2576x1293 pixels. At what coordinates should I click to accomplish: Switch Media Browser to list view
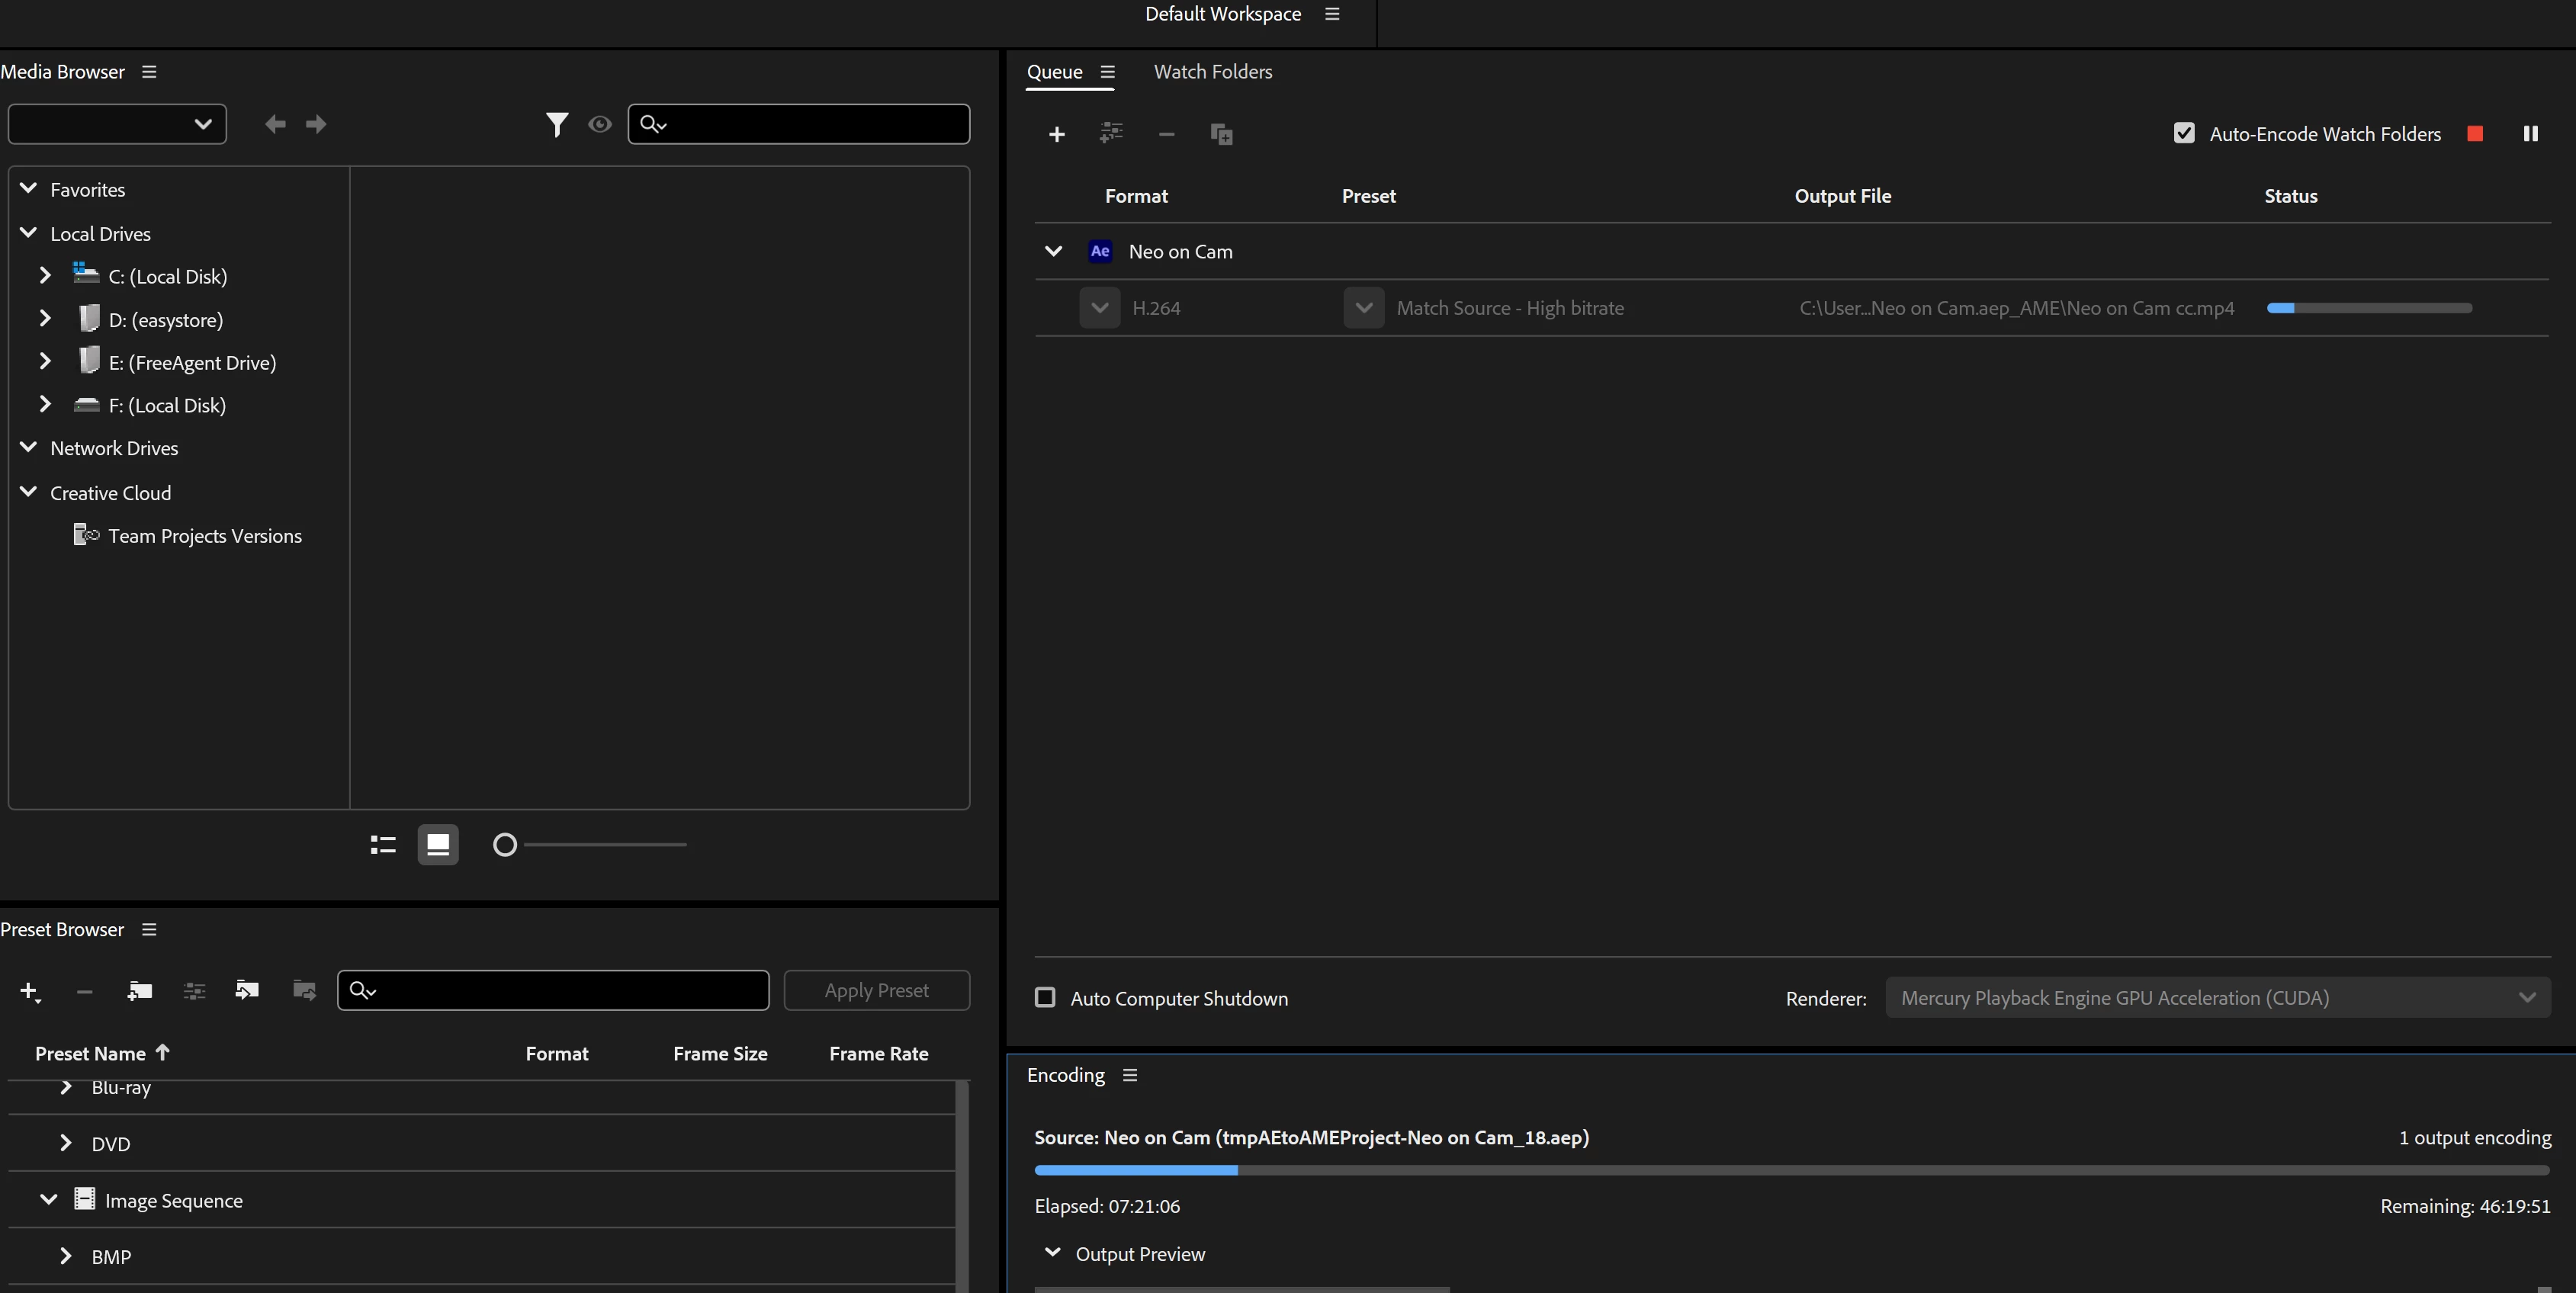pyautogui.click(x=383, y=845)
